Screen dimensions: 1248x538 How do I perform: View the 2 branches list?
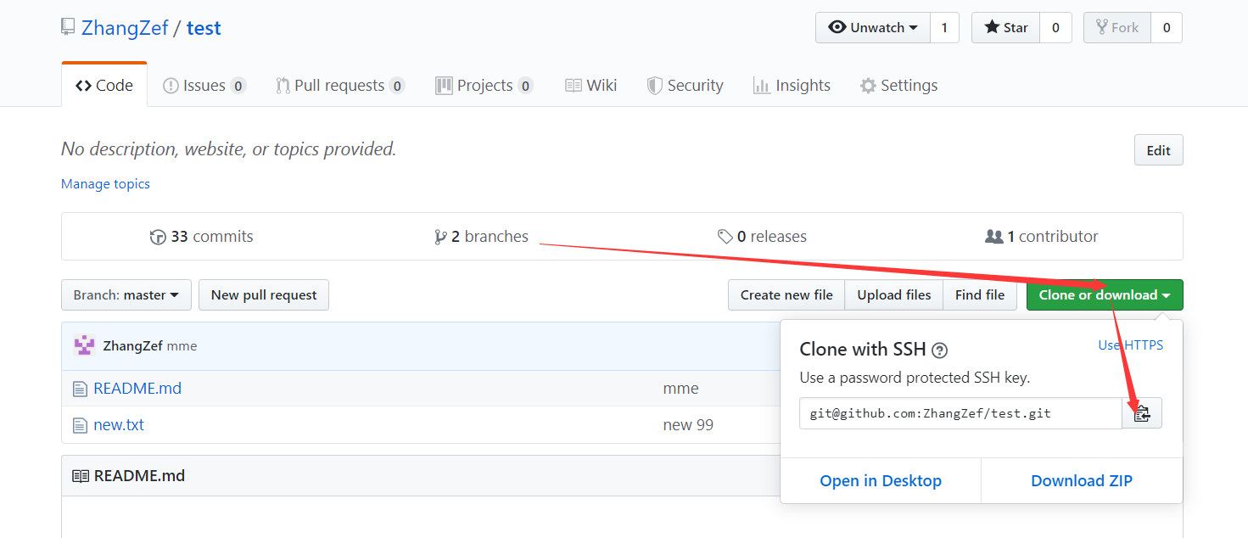click(x=481, y=237)
